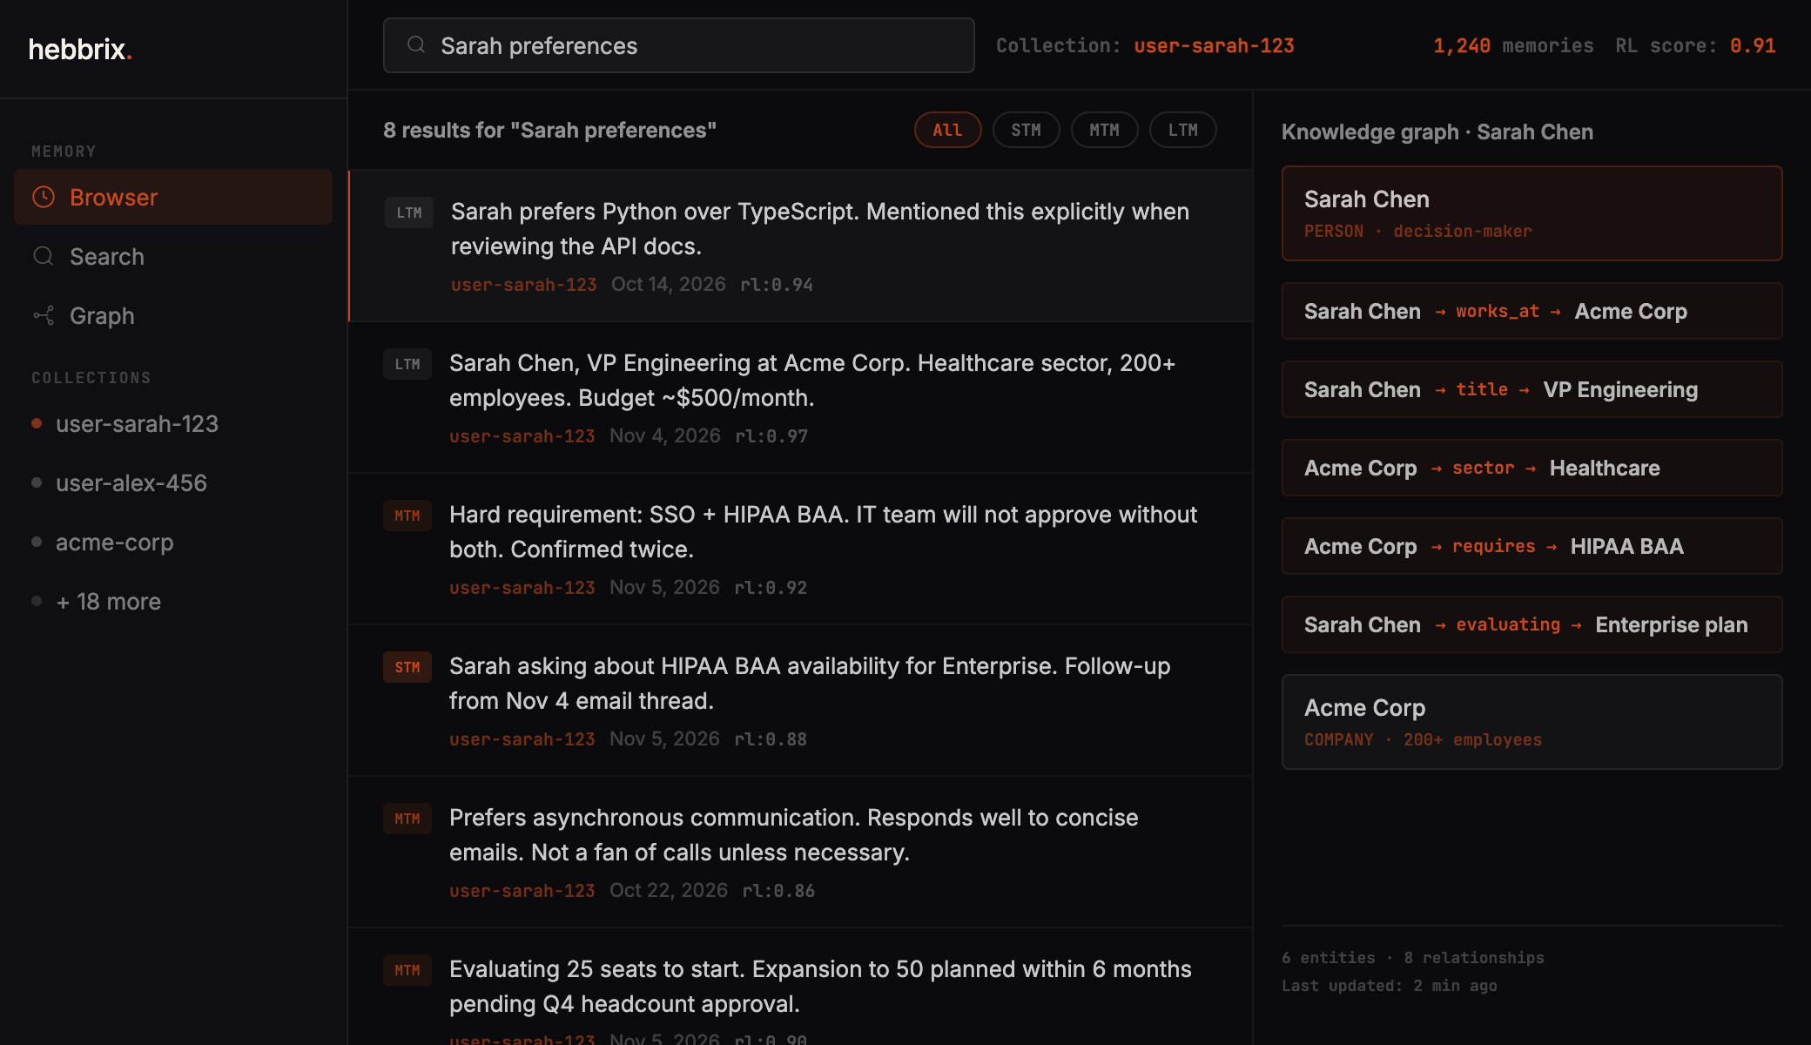This screenshot has height=1045, width=1811.
Task: Filter results by MTM
Action: pyautogui.click(x=1104, y=130)
